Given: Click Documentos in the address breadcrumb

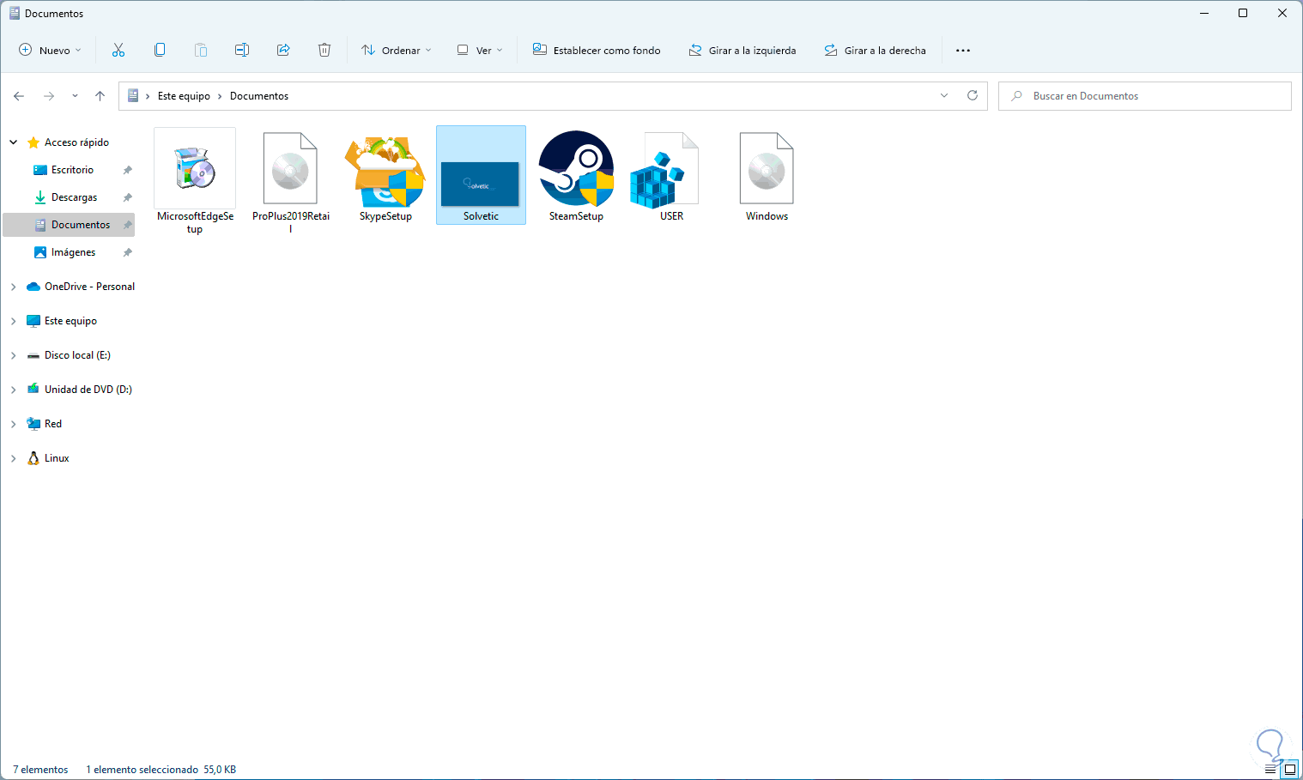Looking at the screenshot, I should [x=259, y=96].
